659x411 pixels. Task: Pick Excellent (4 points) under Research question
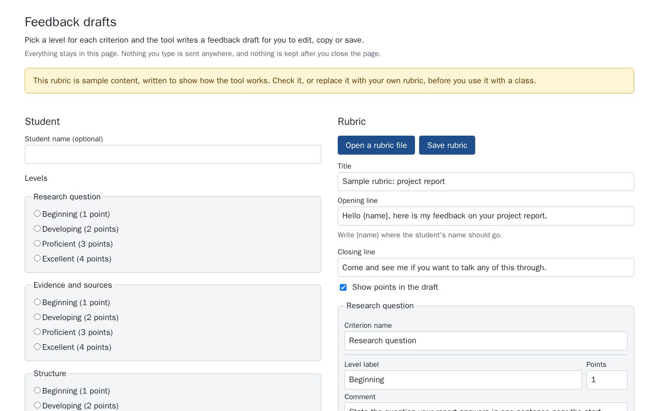[37, 258]
